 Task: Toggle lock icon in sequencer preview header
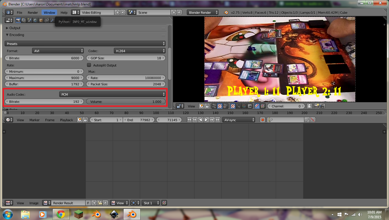click(207, 106)
